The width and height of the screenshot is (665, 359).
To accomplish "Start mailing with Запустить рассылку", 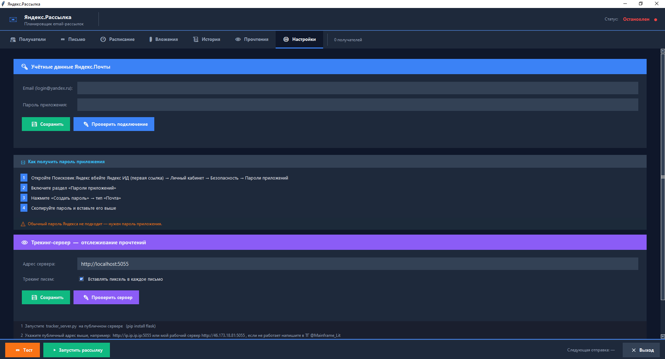I will coord(77,350).
